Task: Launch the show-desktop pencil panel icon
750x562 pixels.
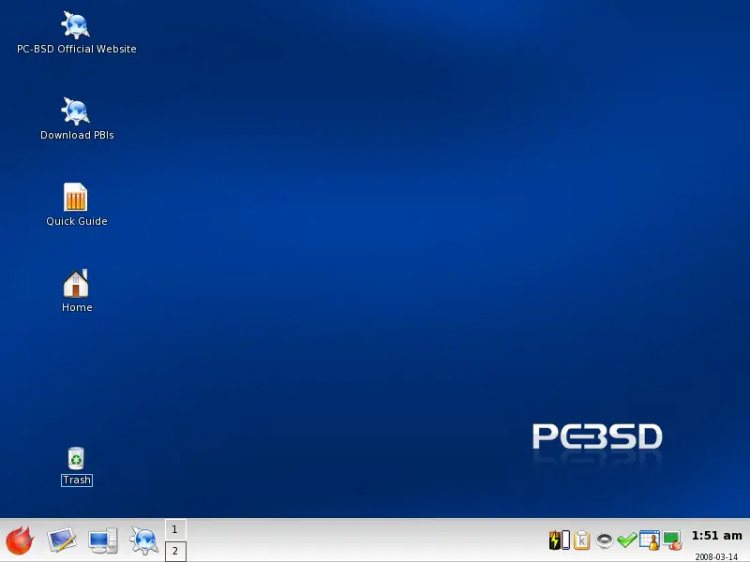Action: click(x=61, y=540)
